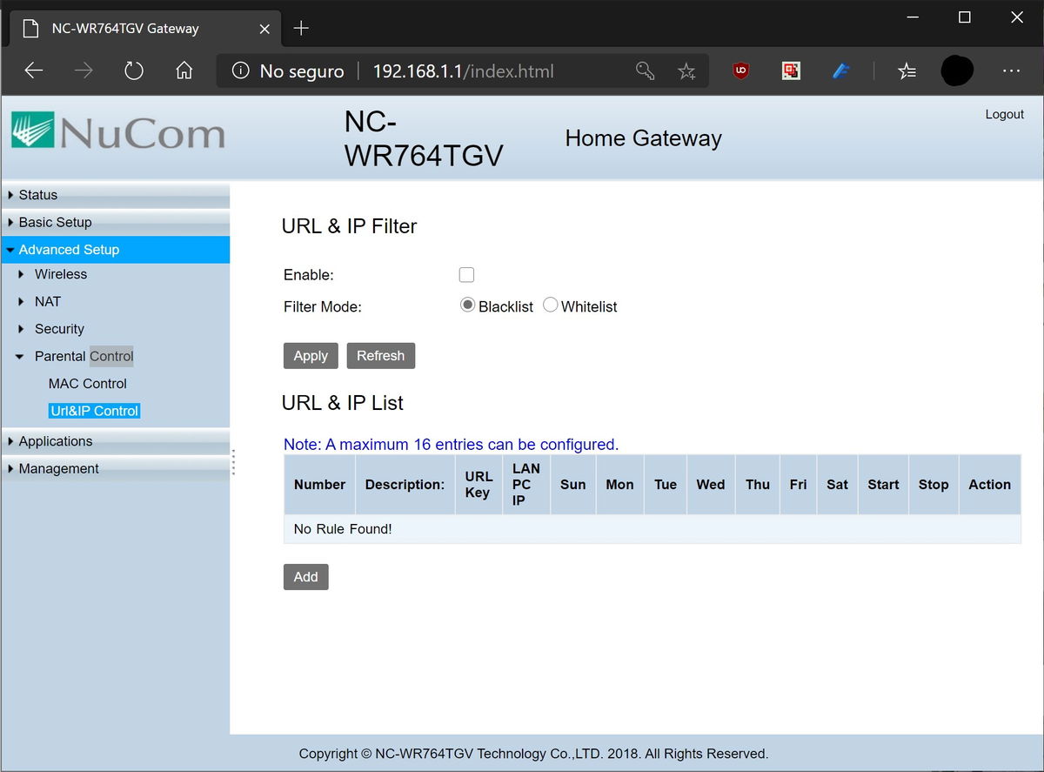The height and width of the screenshot is (772, 1044).
Task: Expand the NAT submenu
Action: tap(48, 301)
